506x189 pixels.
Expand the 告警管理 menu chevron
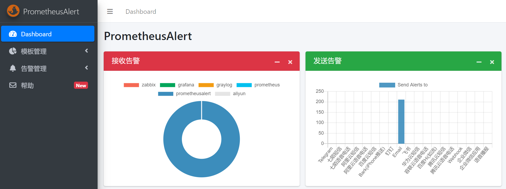86,68
